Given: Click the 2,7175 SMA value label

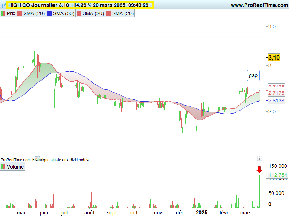Looking at the screenshot, I should coord(276,93).
